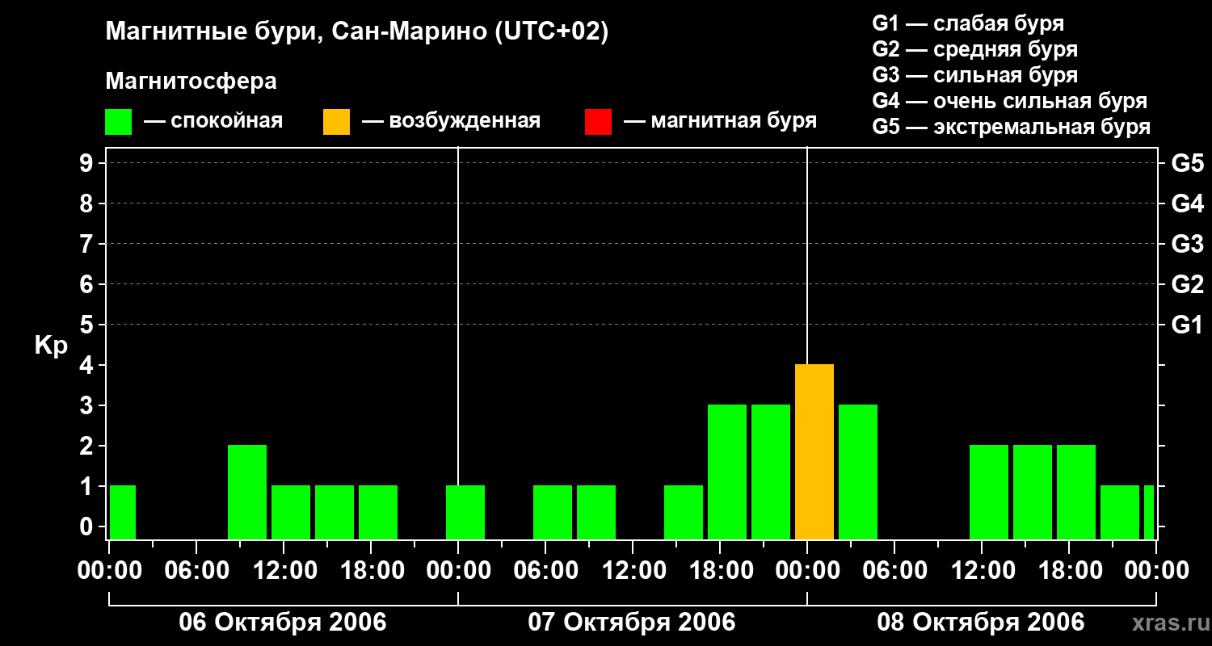Viewport: 1212px width, 646px height.
Task: Click the final 00:00 label ending 08 Октября
Action: (1156, 570)
